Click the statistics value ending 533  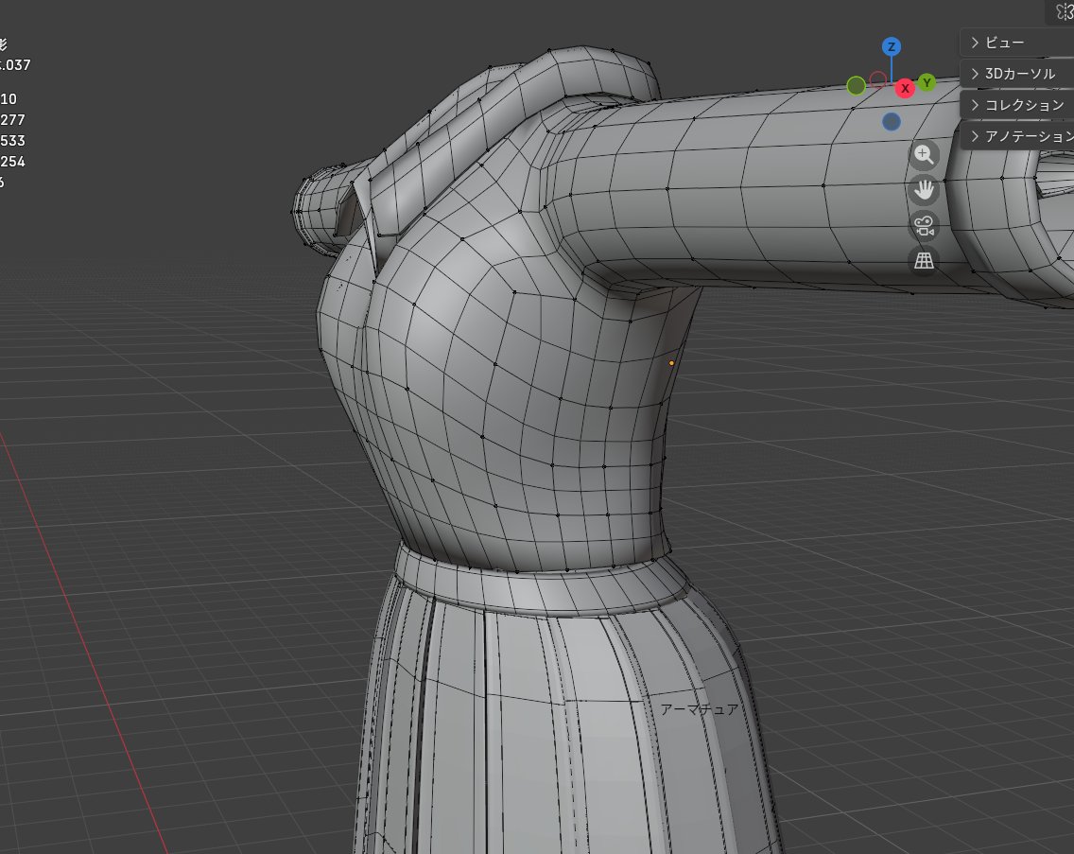tap(12, 141)
